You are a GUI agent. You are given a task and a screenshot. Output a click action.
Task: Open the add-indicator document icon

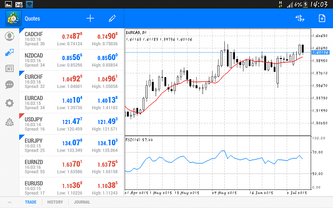322,19
